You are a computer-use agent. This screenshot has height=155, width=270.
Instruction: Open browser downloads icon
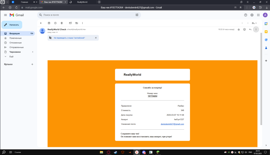point(267,8)
